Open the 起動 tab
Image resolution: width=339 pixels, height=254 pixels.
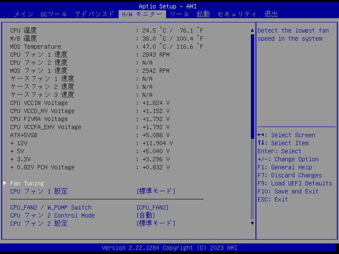click(203, 14)
